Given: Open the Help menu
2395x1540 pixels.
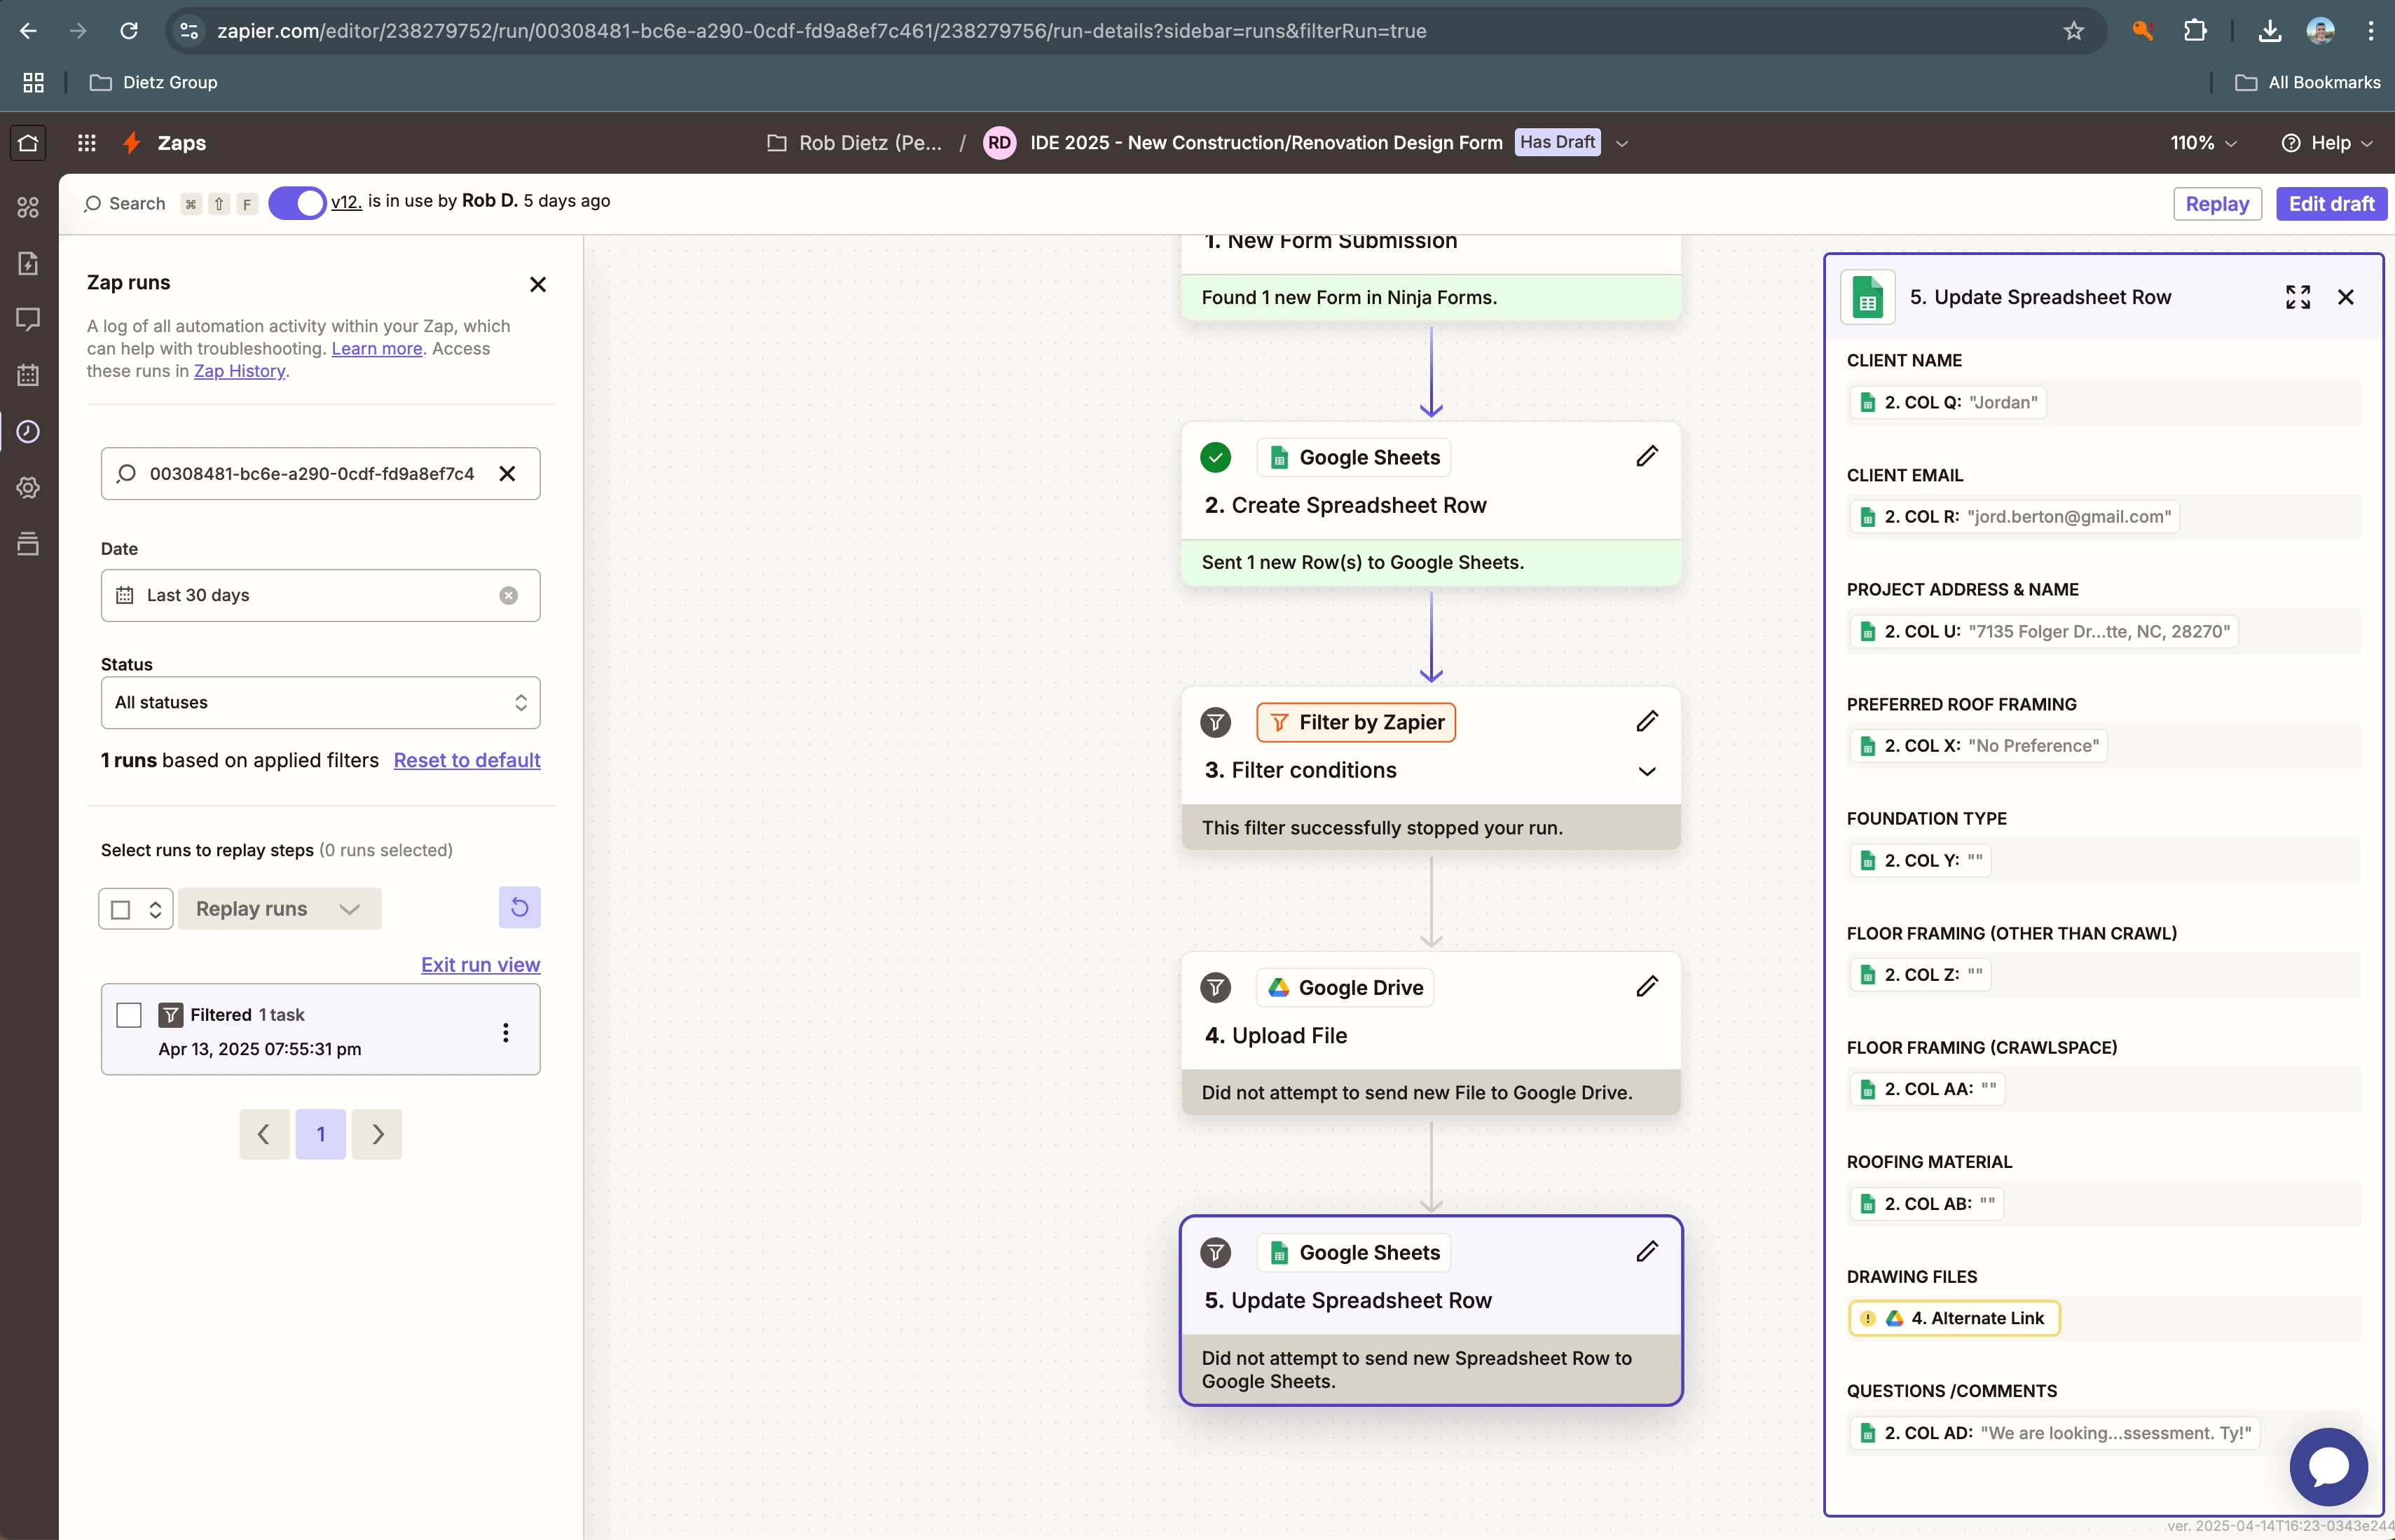Looking at the screenshot, I should pos(2327,143).
